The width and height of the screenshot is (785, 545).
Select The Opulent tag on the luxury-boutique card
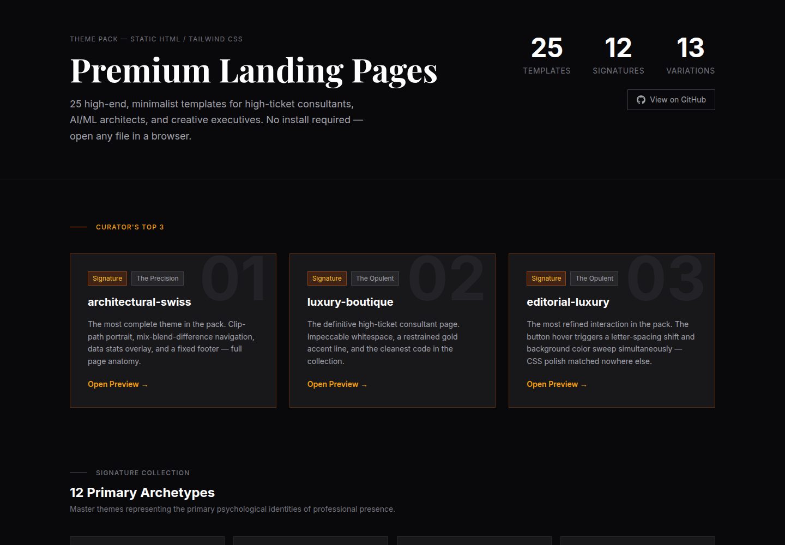tap(375, 278)
